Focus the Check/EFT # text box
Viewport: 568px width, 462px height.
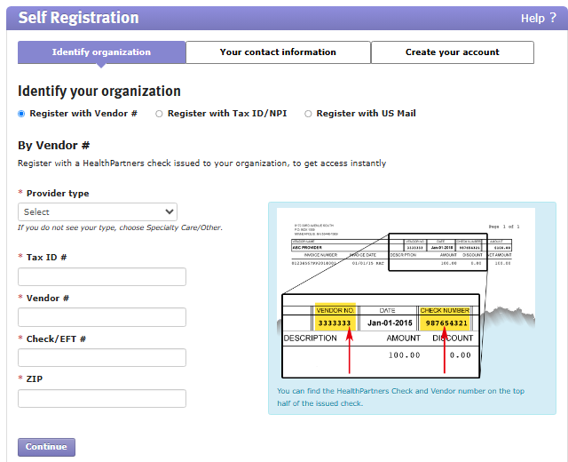(x=102, y=357)
